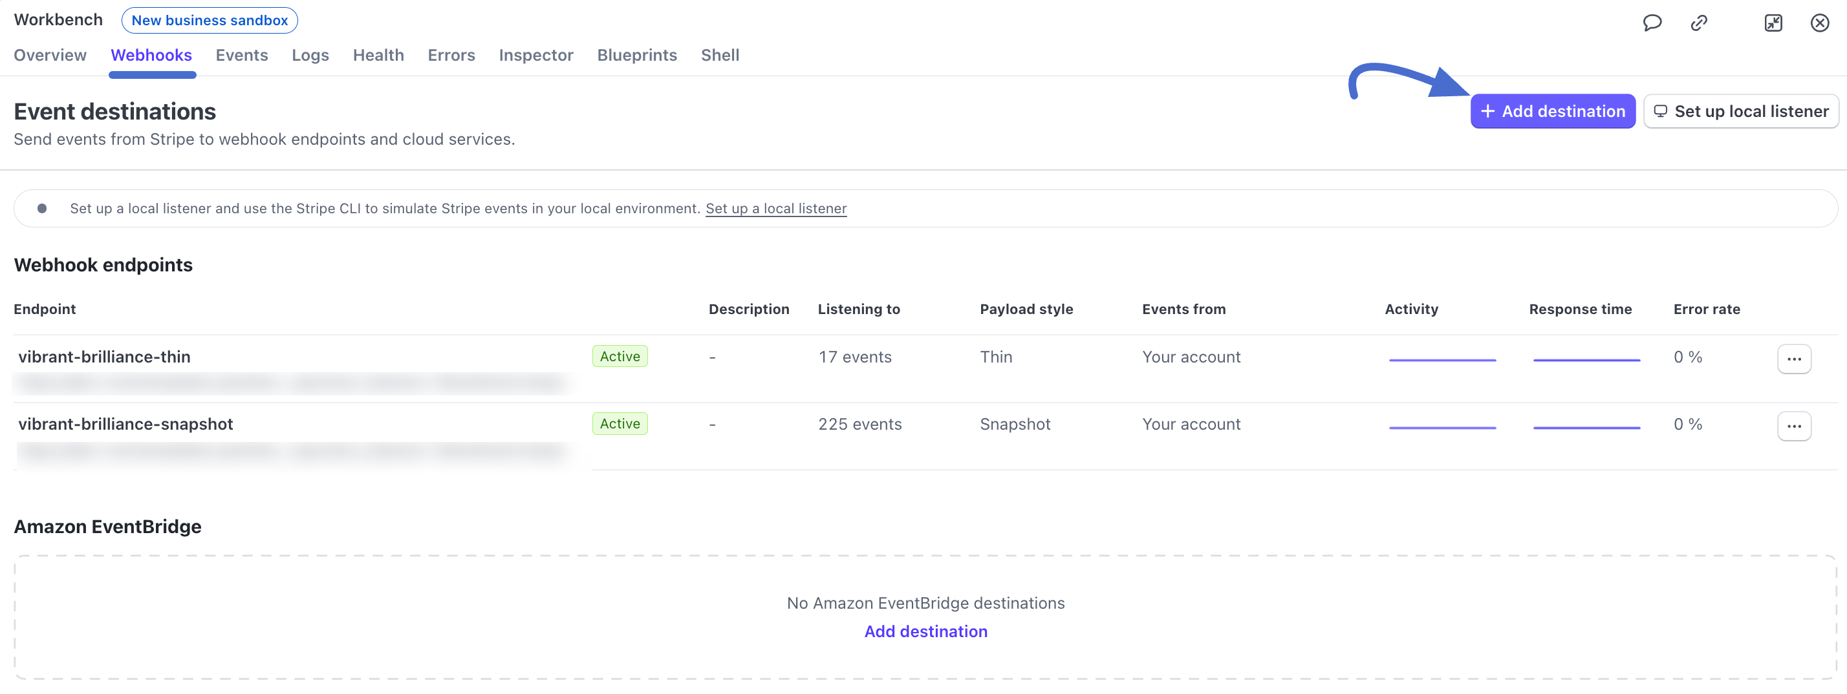1847x694 pixels.
Task: Click Add destination link under Amazon EventBridge
Action: [x=925, y=631]
